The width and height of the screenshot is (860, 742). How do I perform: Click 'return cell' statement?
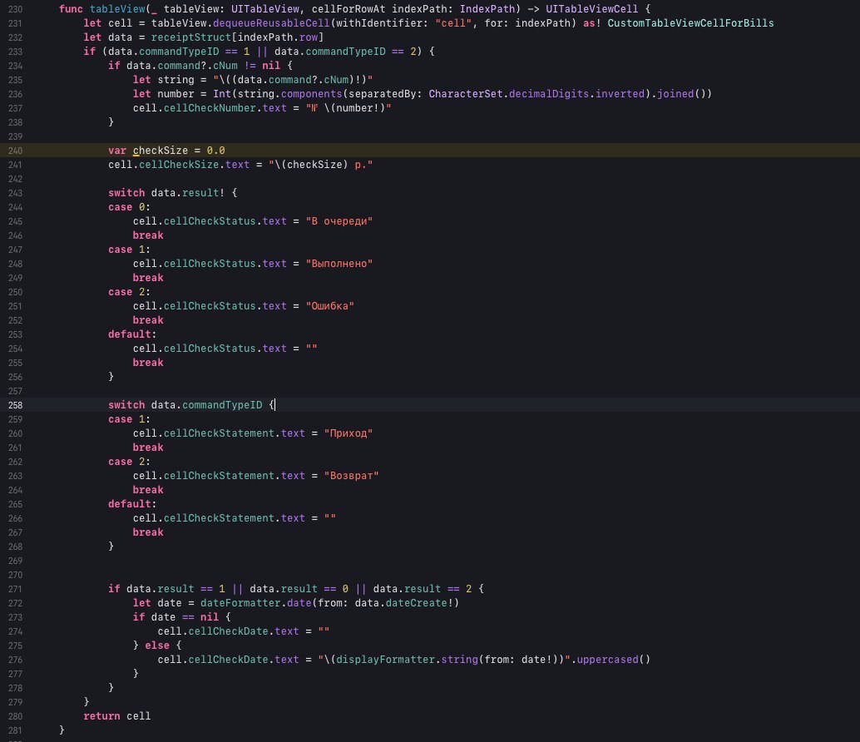(116, 716)
